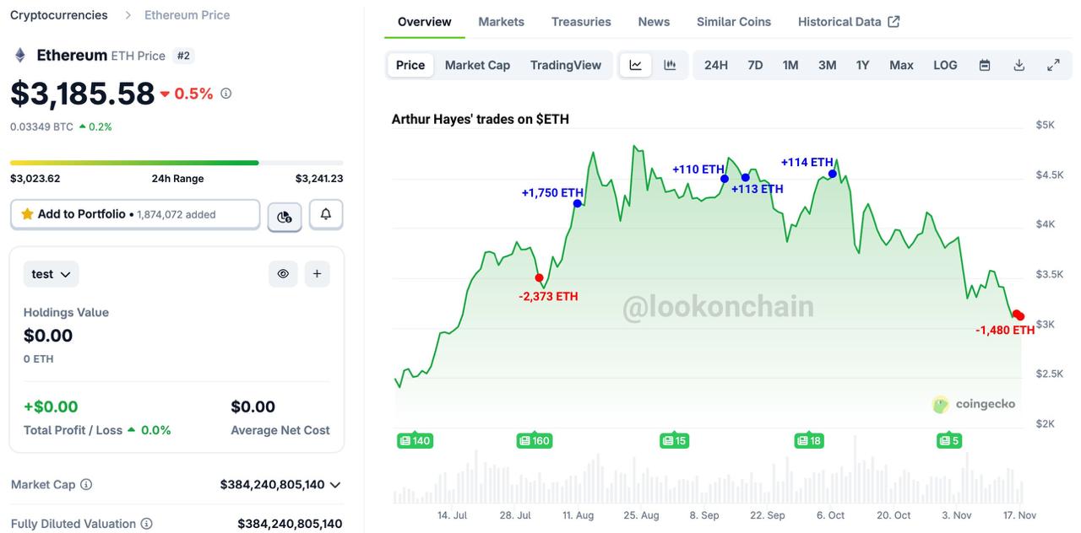Toggle holdings visibility eye icon
The height and width of the screenshot is (533, 1081).
pos(283,274)
